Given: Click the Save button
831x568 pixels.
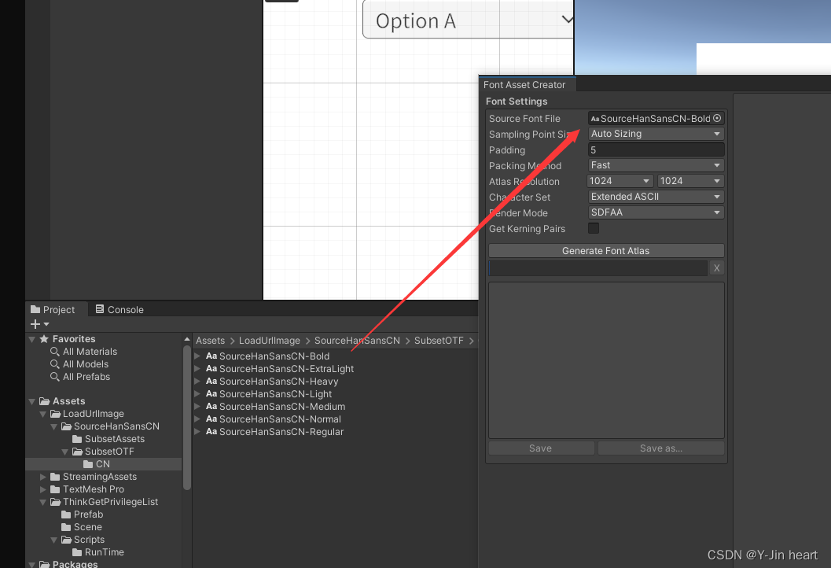Looking at the screenshot, I should click(x=541, y=448).
